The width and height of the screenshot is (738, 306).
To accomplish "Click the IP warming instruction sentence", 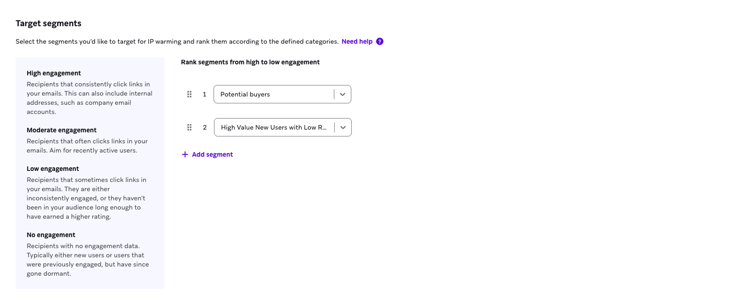I will click(x=177, y=41).
